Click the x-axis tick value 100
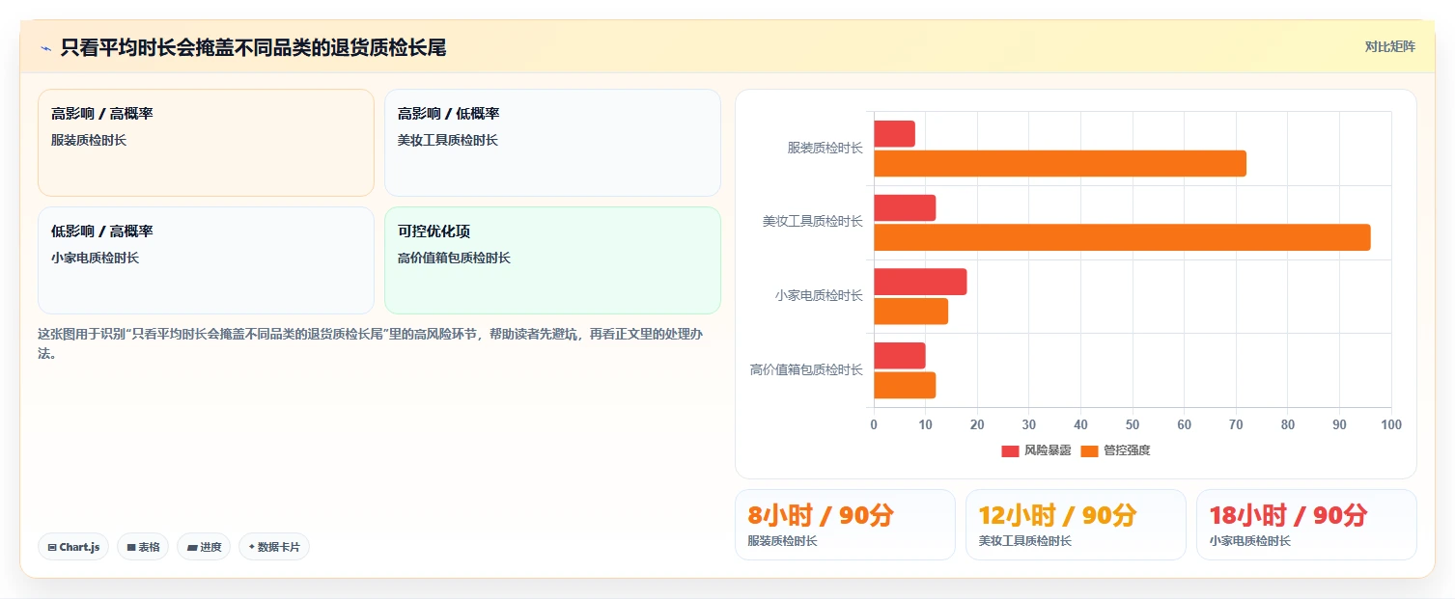The image size is (1455, 599). point(1391,424)
